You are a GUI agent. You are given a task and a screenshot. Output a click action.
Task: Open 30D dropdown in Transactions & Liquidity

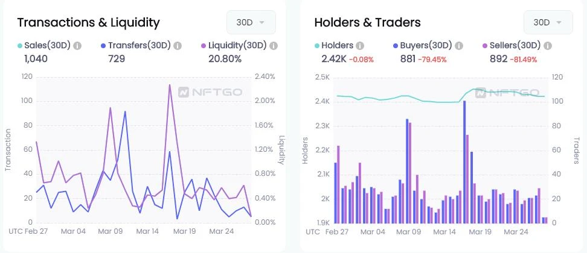point(251,22)
